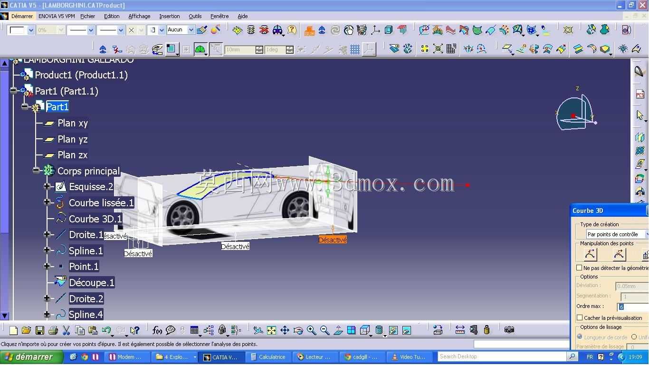Select 'Plan xy' in the tree
The width and height of the screenshot is (649, 365).
click(x=73, y=123)
